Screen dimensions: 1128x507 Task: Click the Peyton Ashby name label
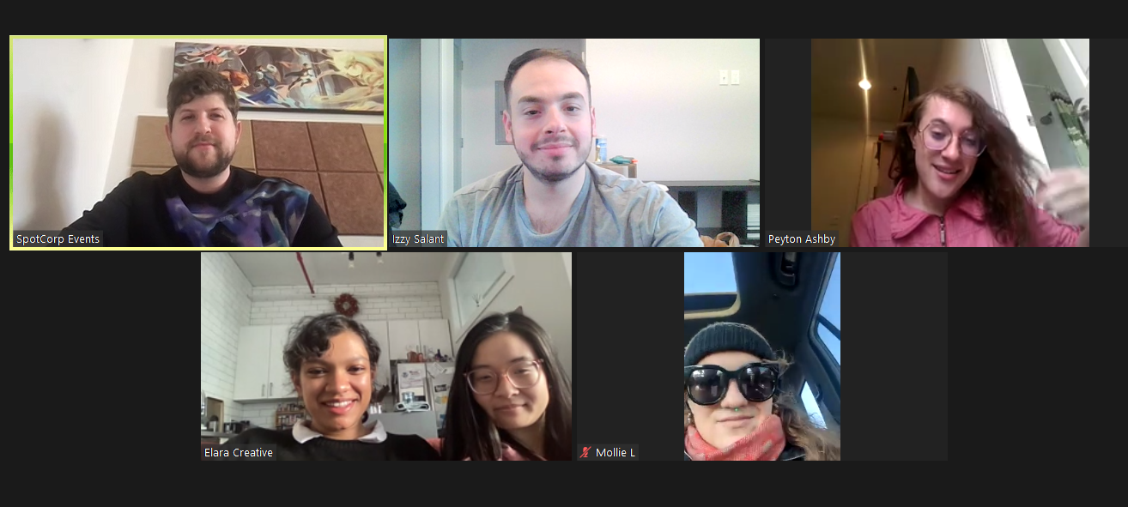pos(802,239)
